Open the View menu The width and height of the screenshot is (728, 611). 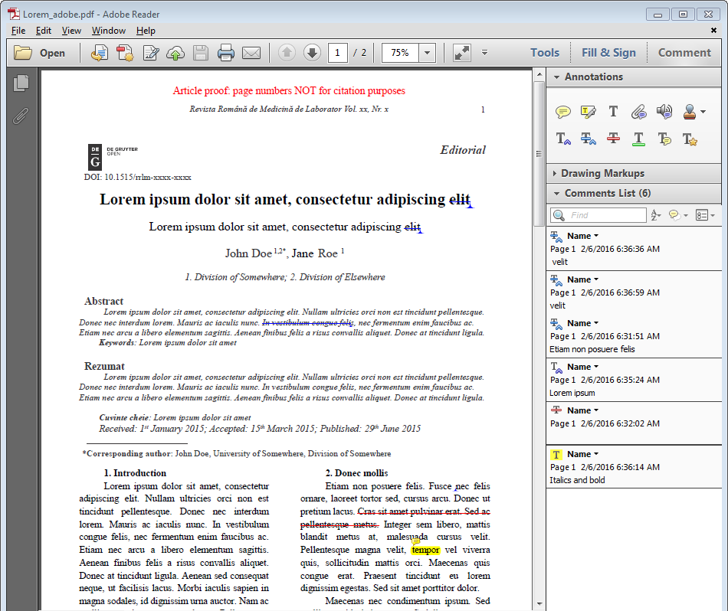[71, 31]
